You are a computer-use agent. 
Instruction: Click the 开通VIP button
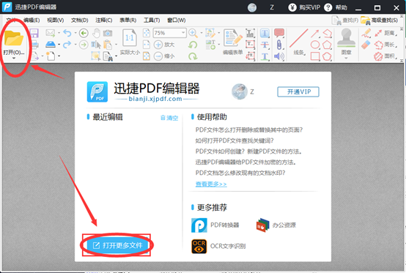pos(298,91)
